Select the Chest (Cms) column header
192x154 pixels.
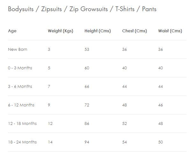(x=134, y=31)
